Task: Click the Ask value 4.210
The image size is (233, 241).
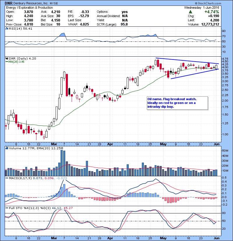Action: [56, 12]
